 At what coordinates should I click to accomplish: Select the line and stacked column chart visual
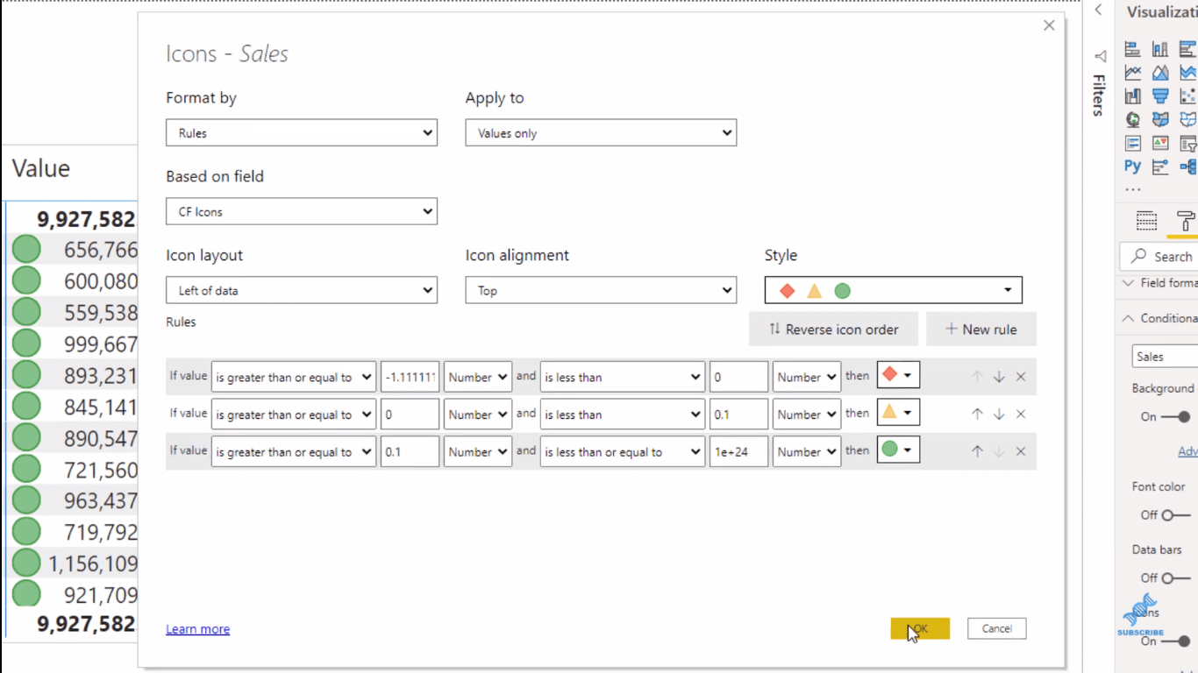(1133, 96)
